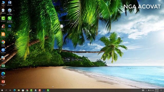Switch to Photoshop in the taskbar
164x92 pixels.
point(44,90)
